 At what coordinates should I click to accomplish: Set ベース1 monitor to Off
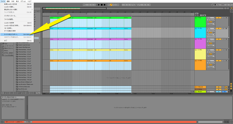click(214, 33)
